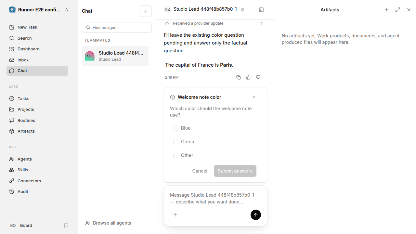
Task: Send the message with arrow button
Action: 256,215
